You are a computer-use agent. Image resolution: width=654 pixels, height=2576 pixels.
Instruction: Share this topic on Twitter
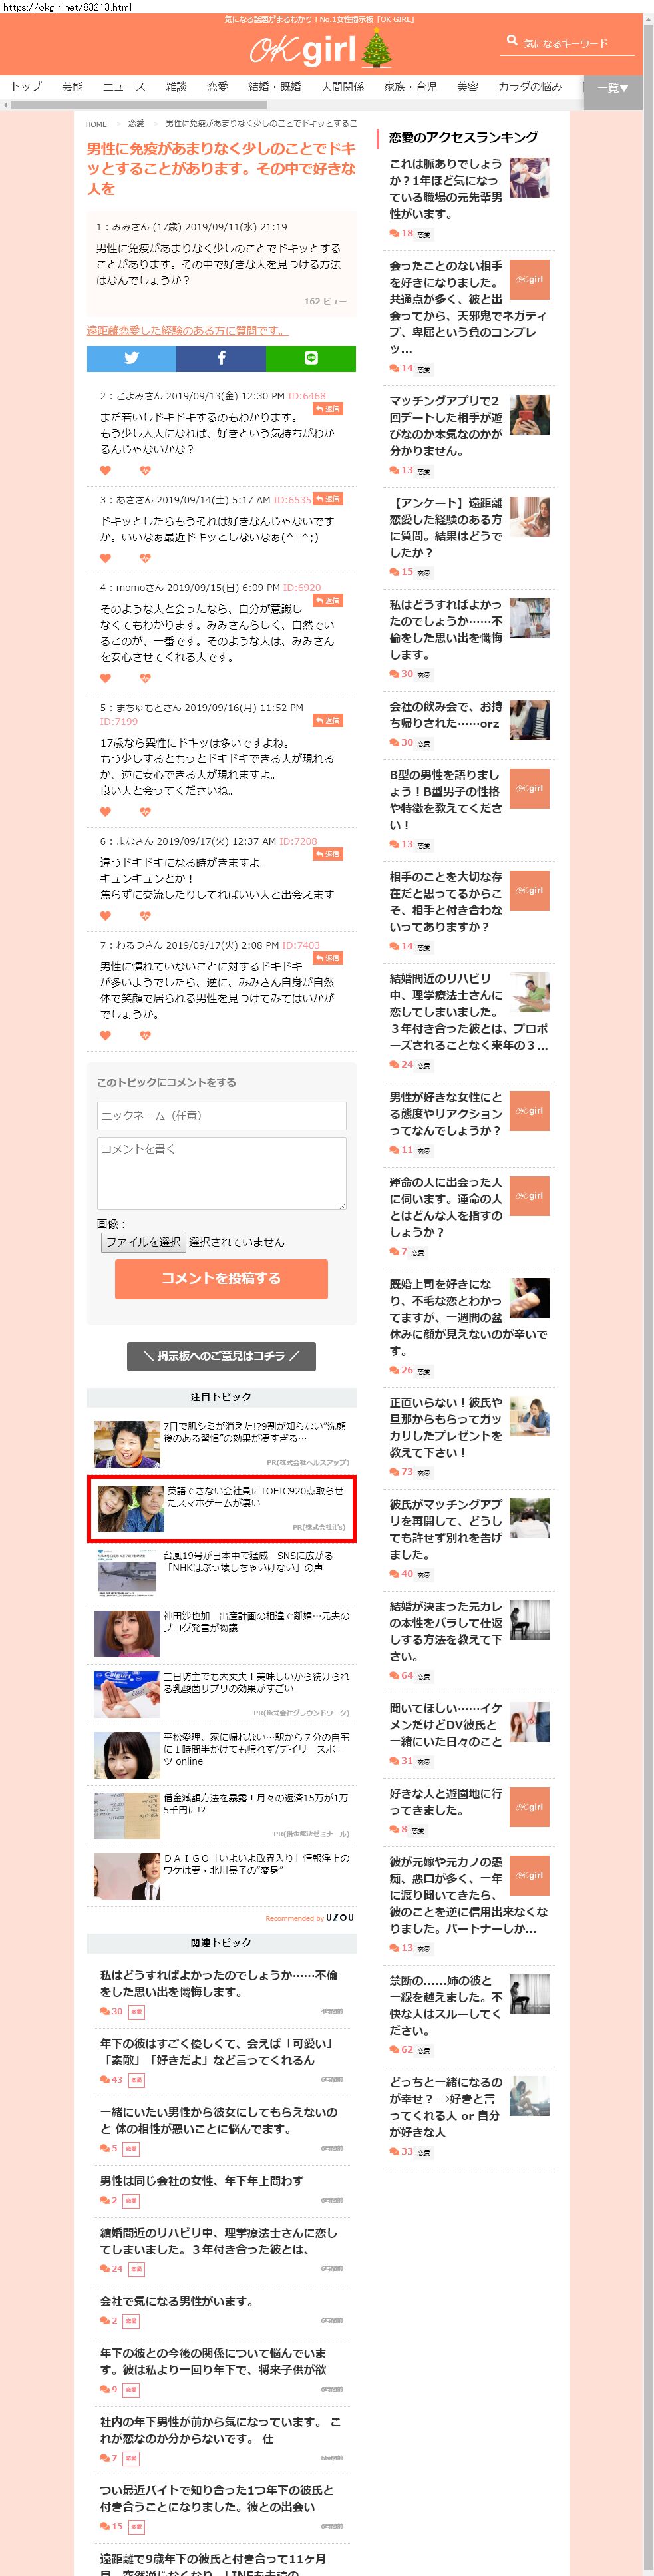131,358
